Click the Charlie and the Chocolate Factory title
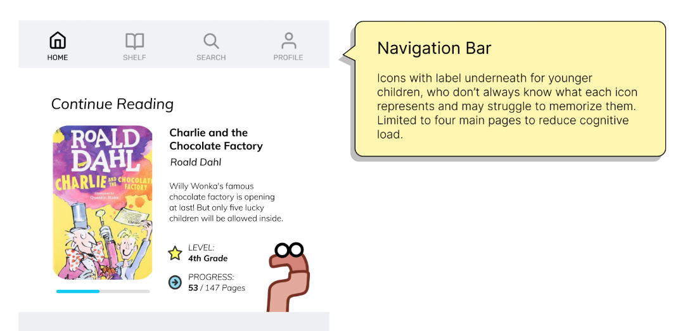685x331 pixels. click(x=215, y=139)
